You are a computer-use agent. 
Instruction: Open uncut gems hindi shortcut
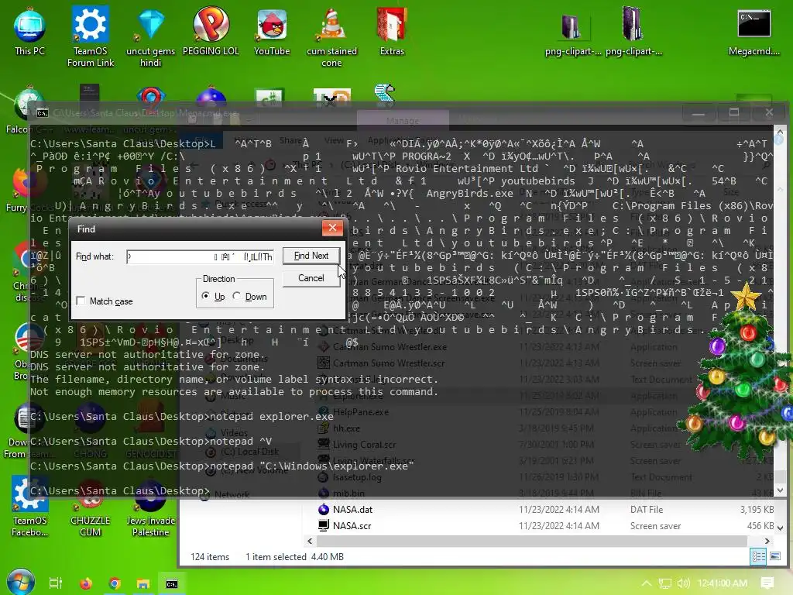(151, 36)
